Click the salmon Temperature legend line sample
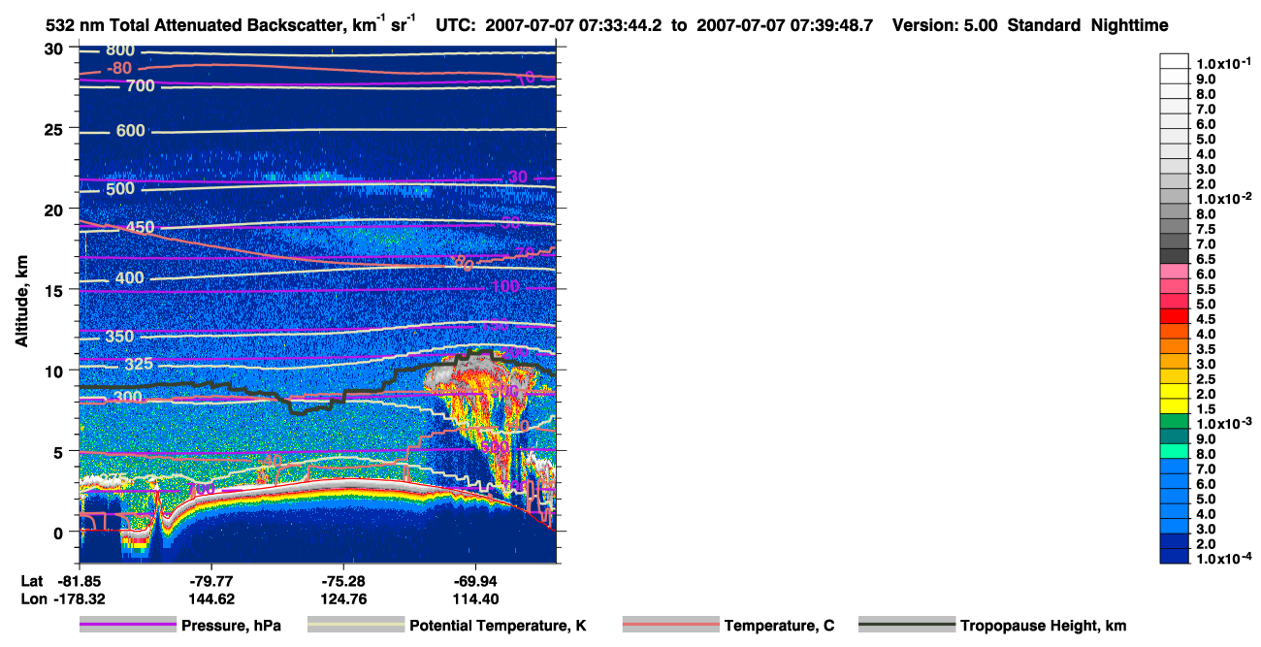Image resolution: width=1261 pixels, height=647 pixels. tap(670, 626)
